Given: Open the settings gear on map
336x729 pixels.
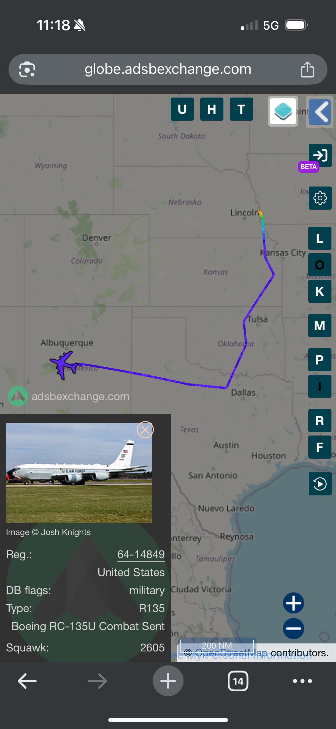Looking at the screenshot, I should 320,198.
